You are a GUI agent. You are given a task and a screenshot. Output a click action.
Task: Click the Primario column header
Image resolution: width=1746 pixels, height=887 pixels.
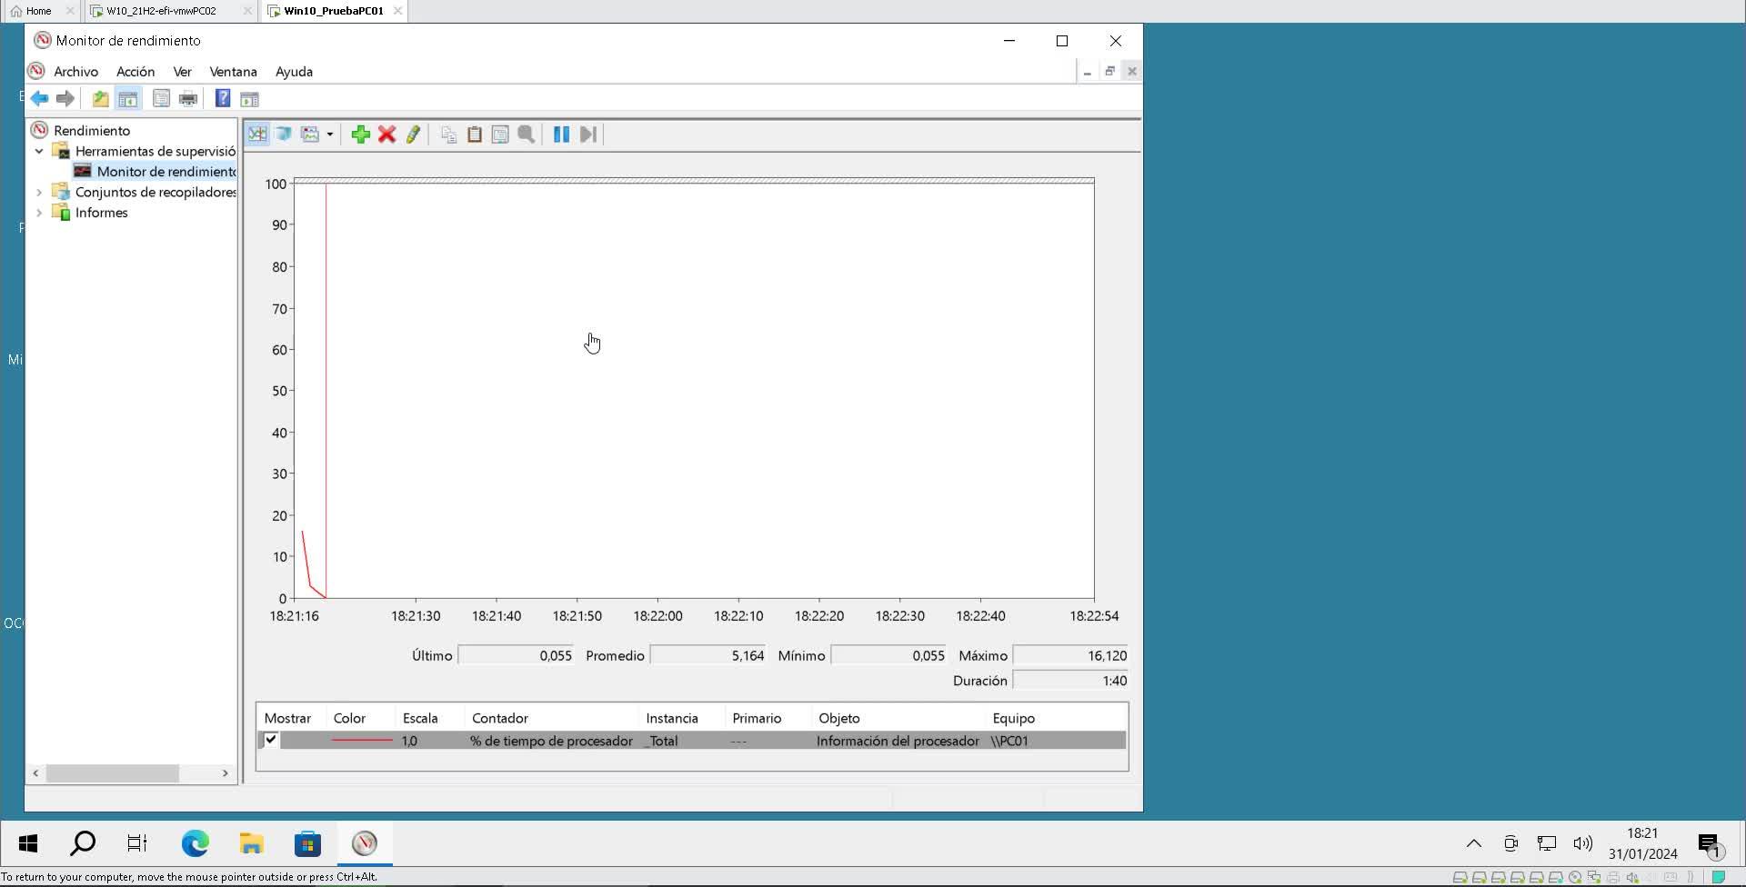[x=757, y=718]
